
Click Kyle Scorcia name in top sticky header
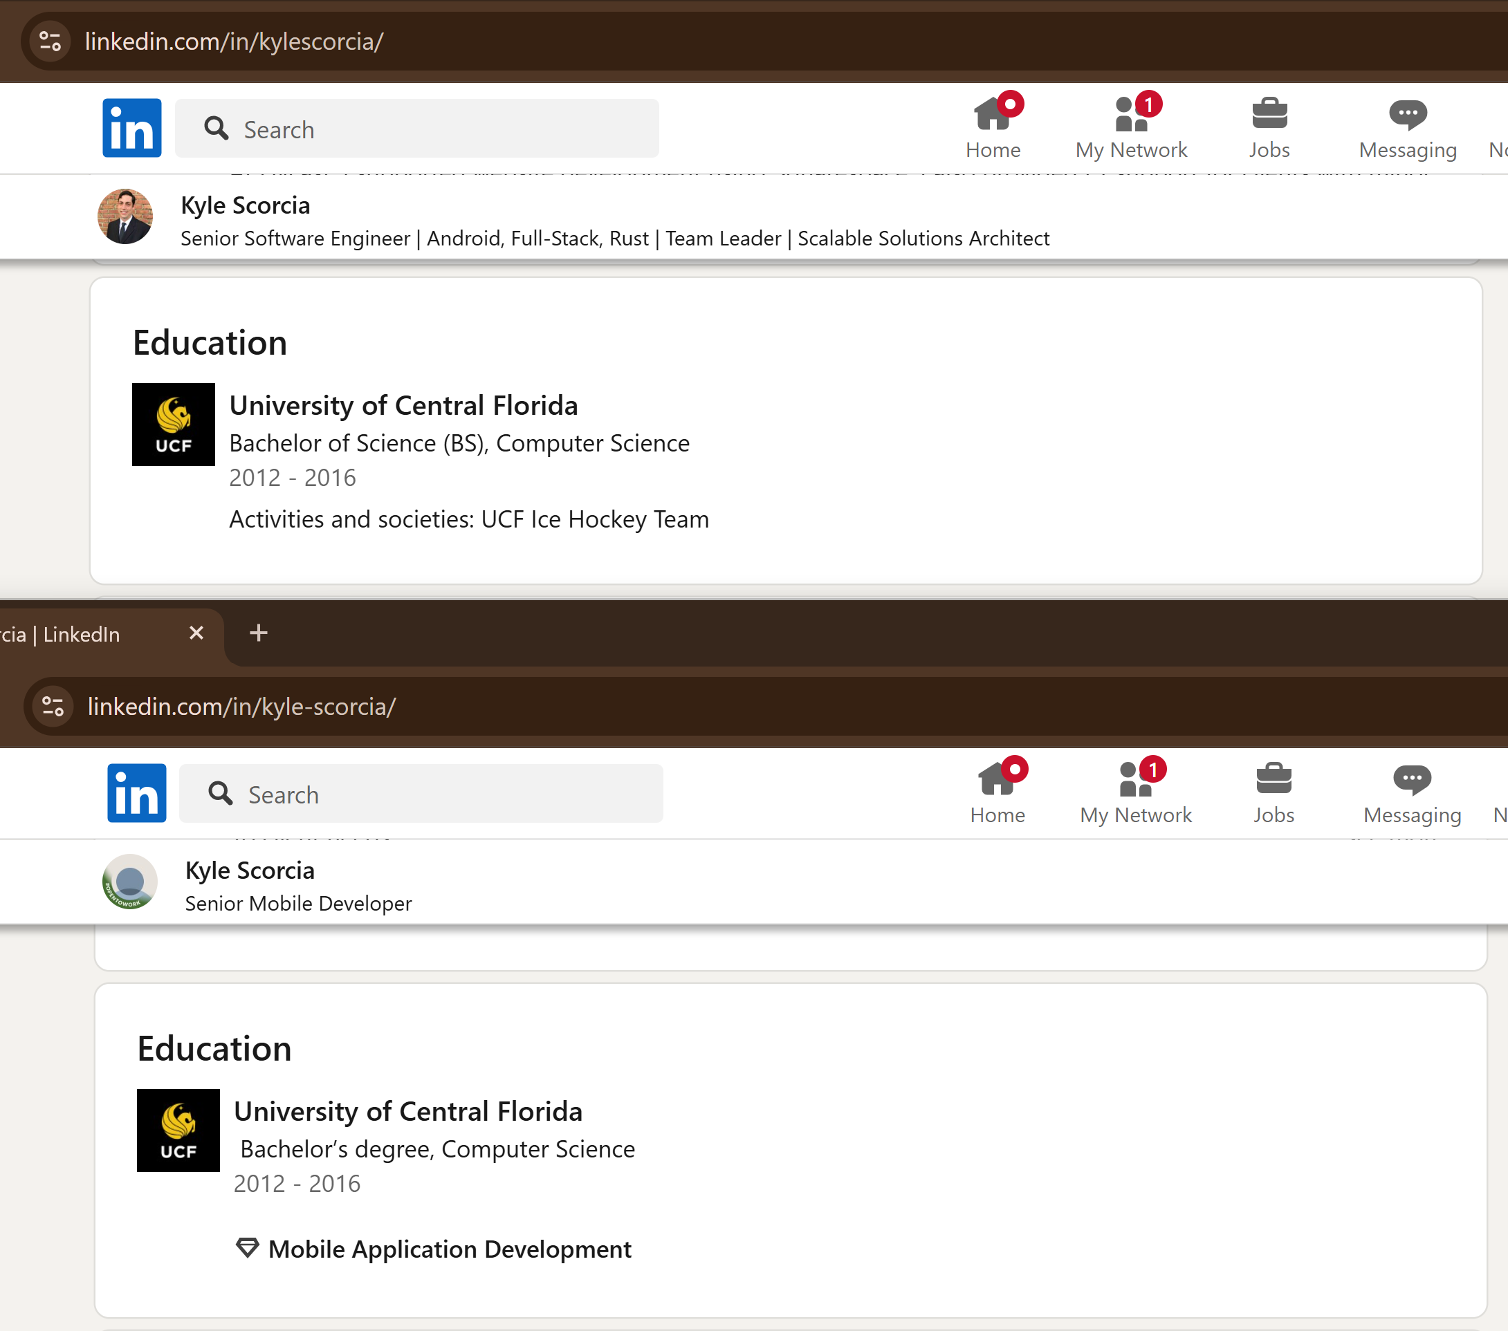(245, 205)
